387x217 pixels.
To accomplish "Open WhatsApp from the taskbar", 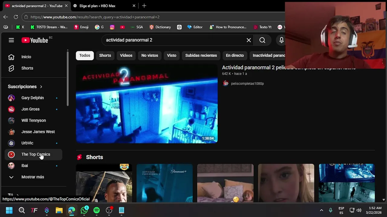I will [x=84, y=210].
